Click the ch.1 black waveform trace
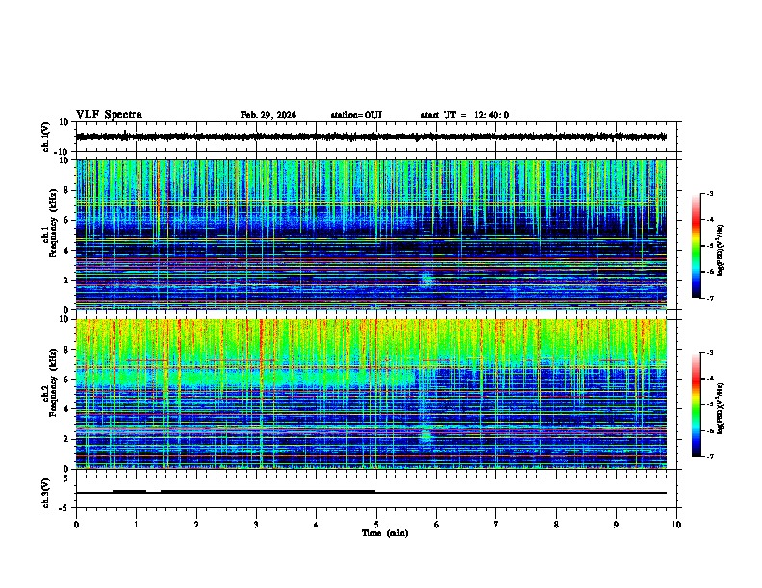Viewport: 762px width, 588px height. point(371,136)
